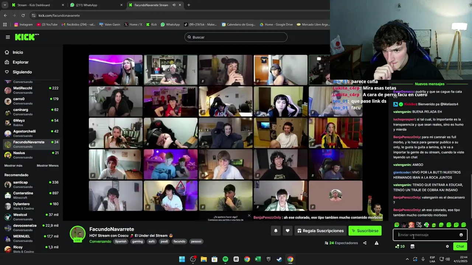Screen dimensions: 472x265
Task: Click the green Chat send button
Action: pyautogui.click(x=460, y=247)
